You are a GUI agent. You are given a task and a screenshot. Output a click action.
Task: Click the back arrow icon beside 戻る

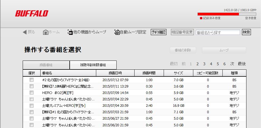[x=25, y=32]
